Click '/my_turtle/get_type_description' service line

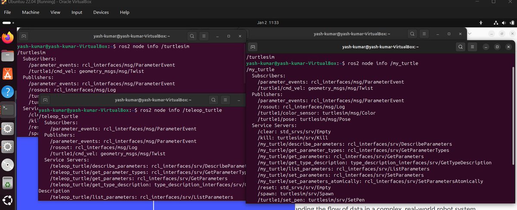tap(374, 163)
